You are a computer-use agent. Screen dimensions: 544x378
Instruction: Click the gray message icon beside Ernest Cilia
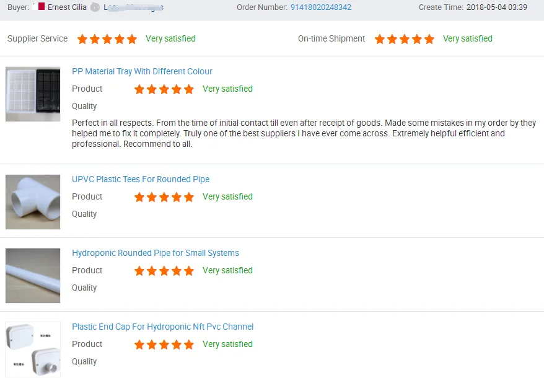click(x=94, y=7)
